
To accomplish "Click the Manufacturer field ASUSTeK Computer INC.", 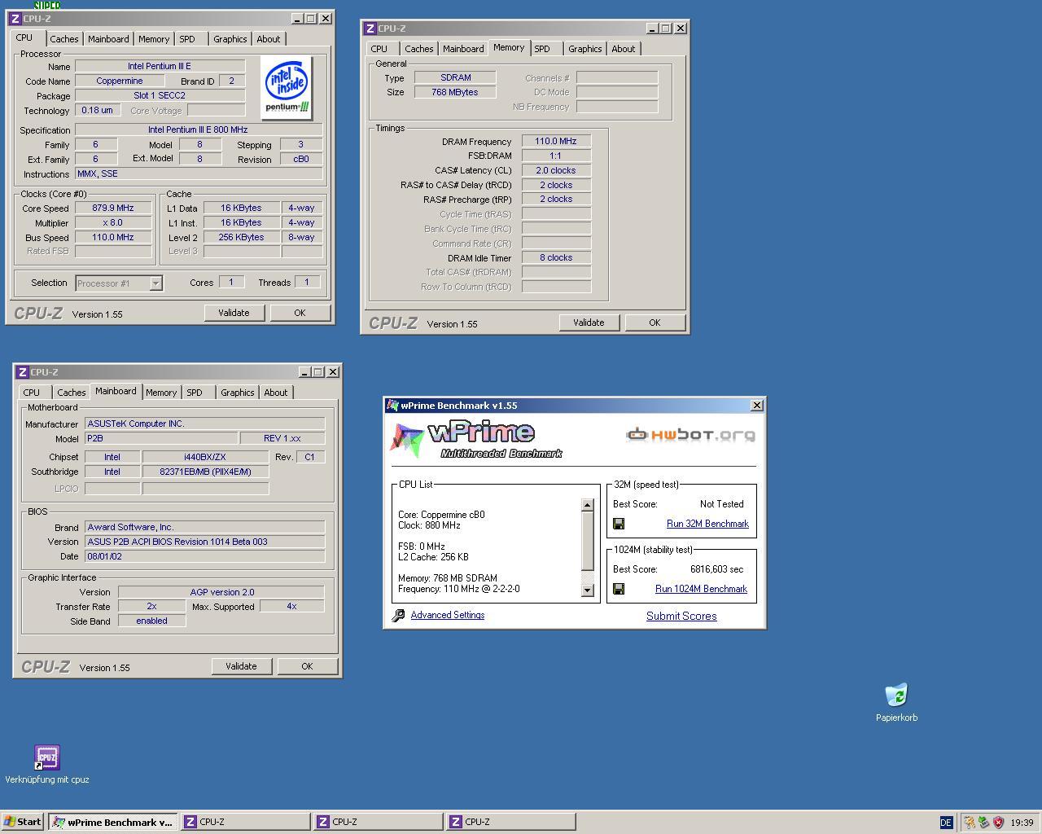I will pyautogui.click(x=205, y=424).
